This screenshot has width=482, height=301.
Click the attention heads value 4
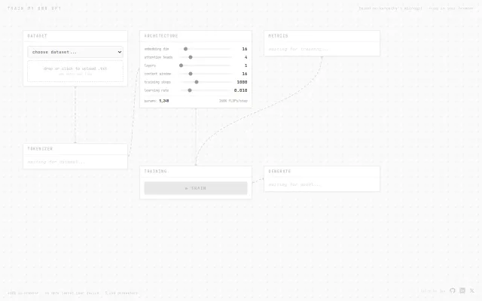(246, 57)
